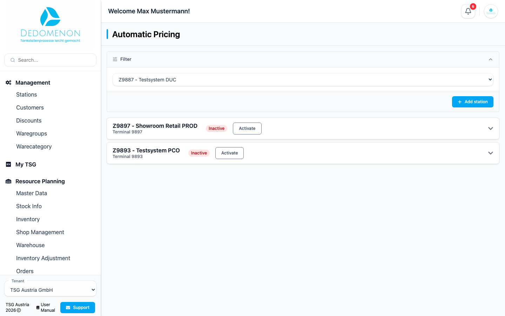The height and width of the screenshot is (316, 505).
Task: Click the Terminal 9893 text
Action: tap(128, 157)
